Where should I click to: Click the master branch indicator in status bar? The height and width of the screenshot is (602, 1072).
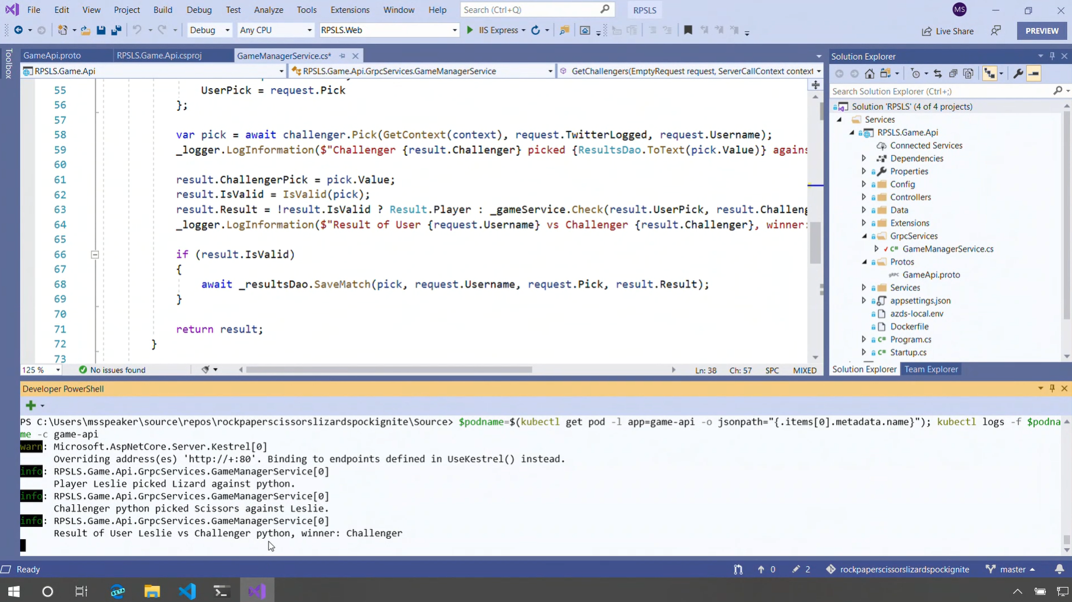click(1012, 569)
